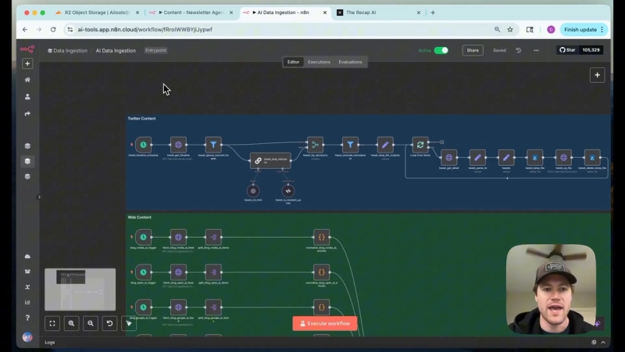This screenshot has width=625, height=352.
Task: Open the Help question mark icon
Action: tap(27, 318)
